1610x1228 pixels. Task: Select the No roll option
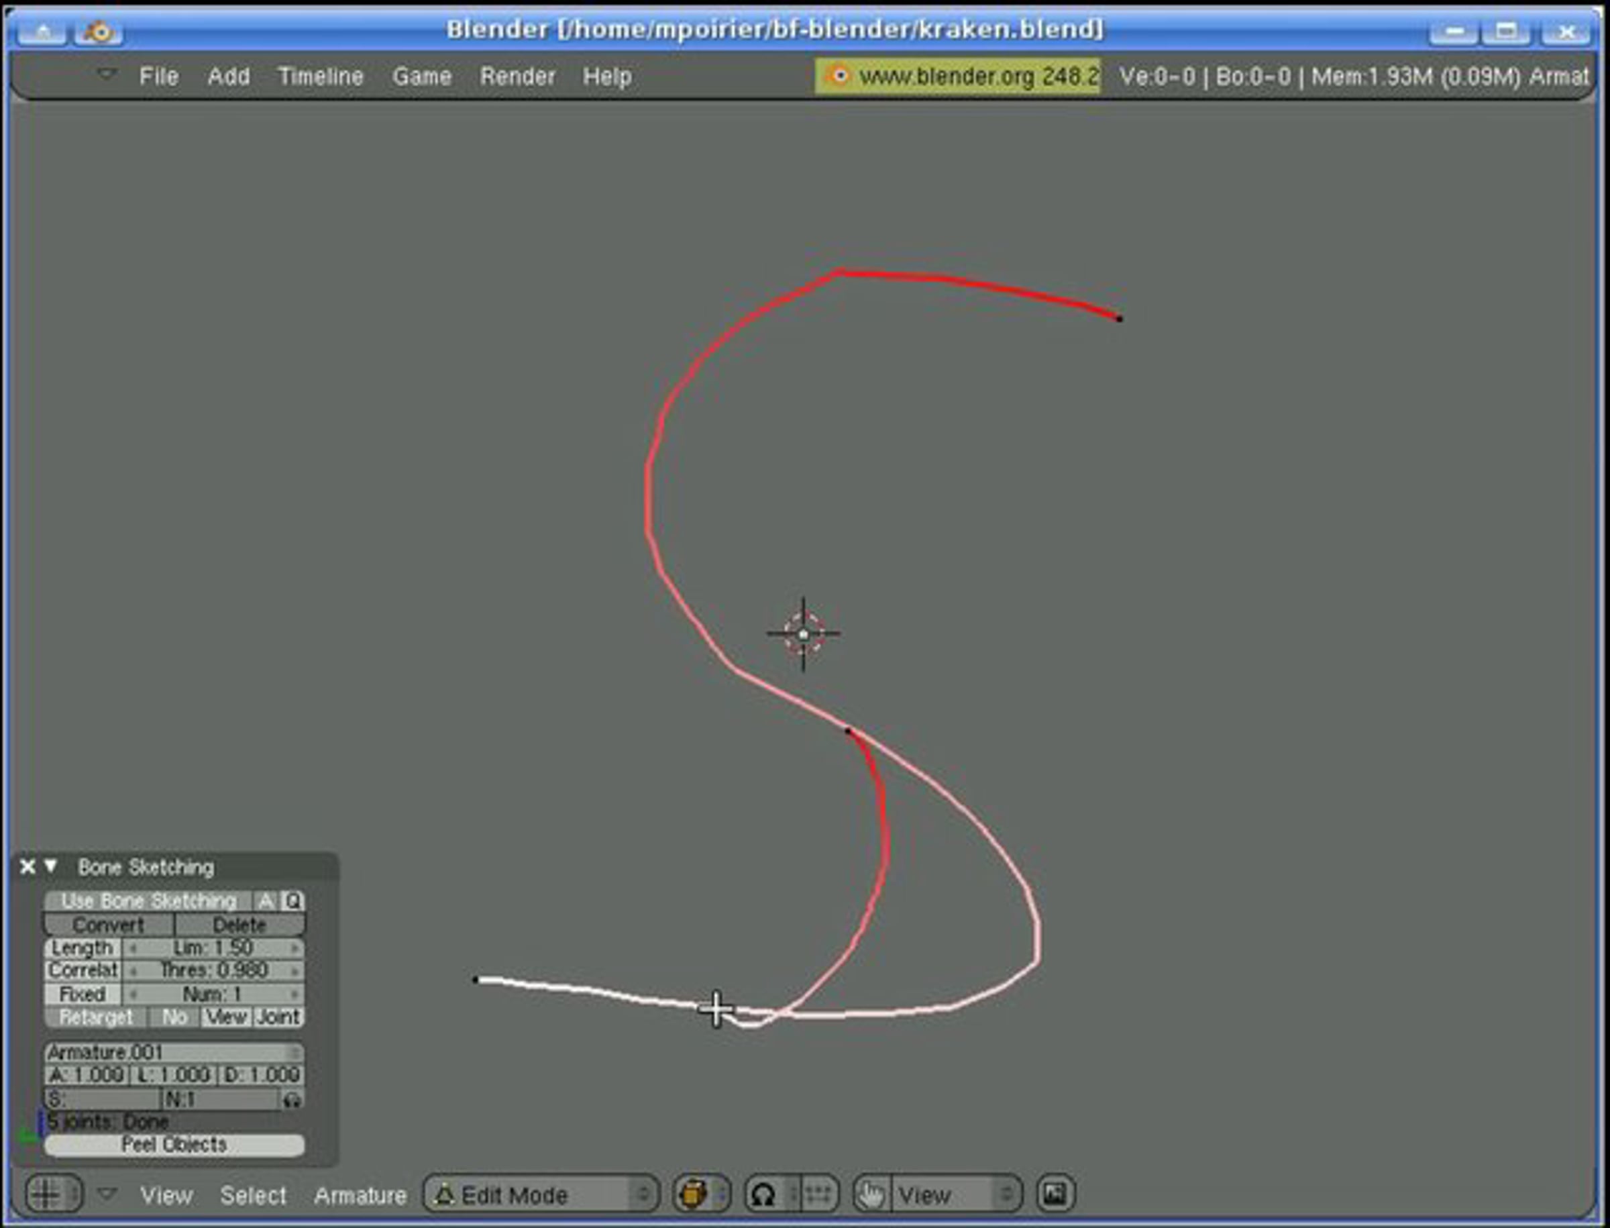174,1017
